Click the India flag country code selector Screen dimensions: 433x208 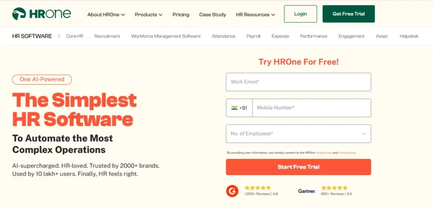[x=239, y=108]
